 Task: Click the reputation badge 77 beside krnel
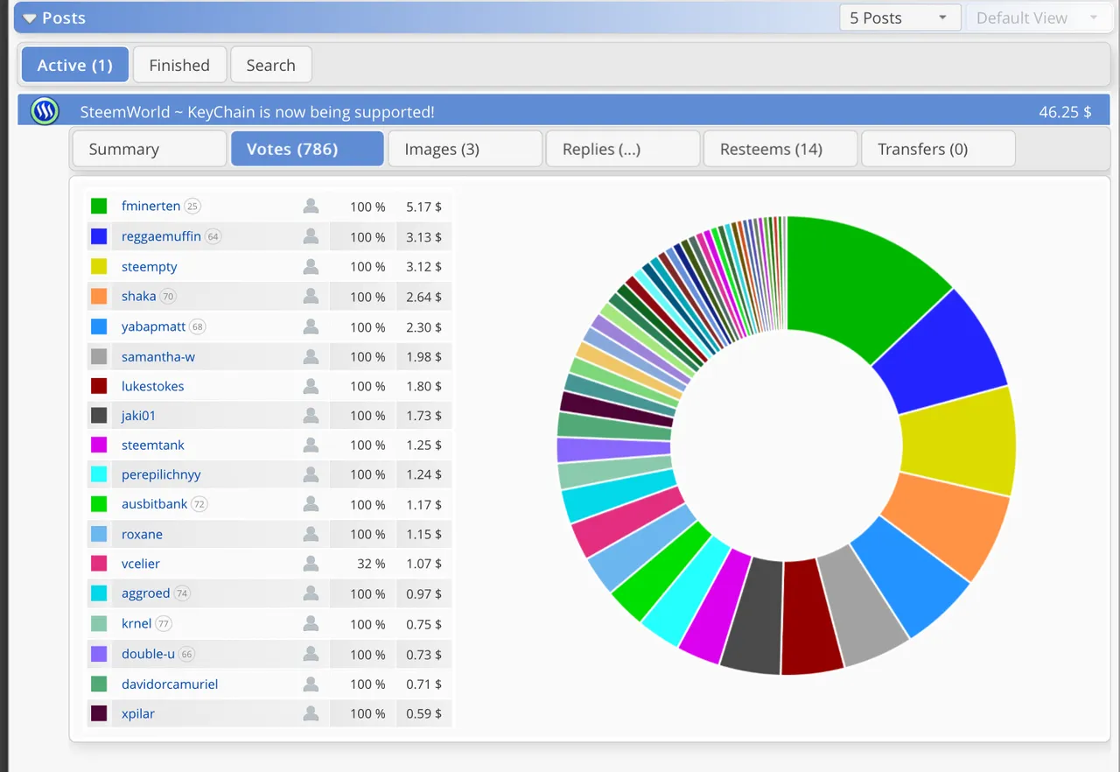[164, 624]
